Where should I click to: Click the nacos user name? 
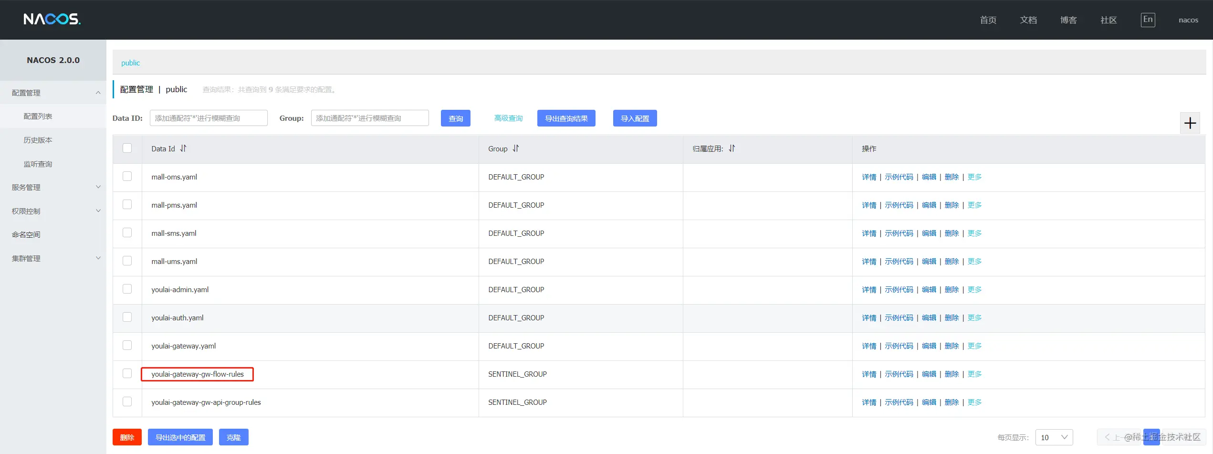tap(1188, 20)
